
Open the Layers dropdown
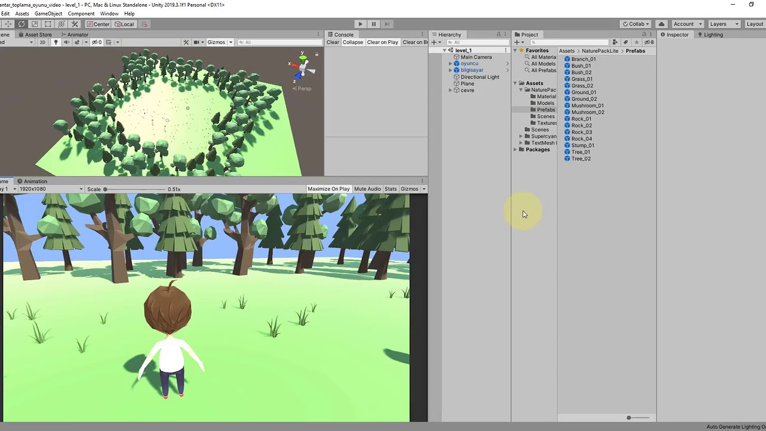coord(723,24)
